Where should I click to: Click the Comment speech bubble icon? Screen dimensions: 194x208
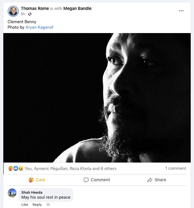click(x=86, y=180)
